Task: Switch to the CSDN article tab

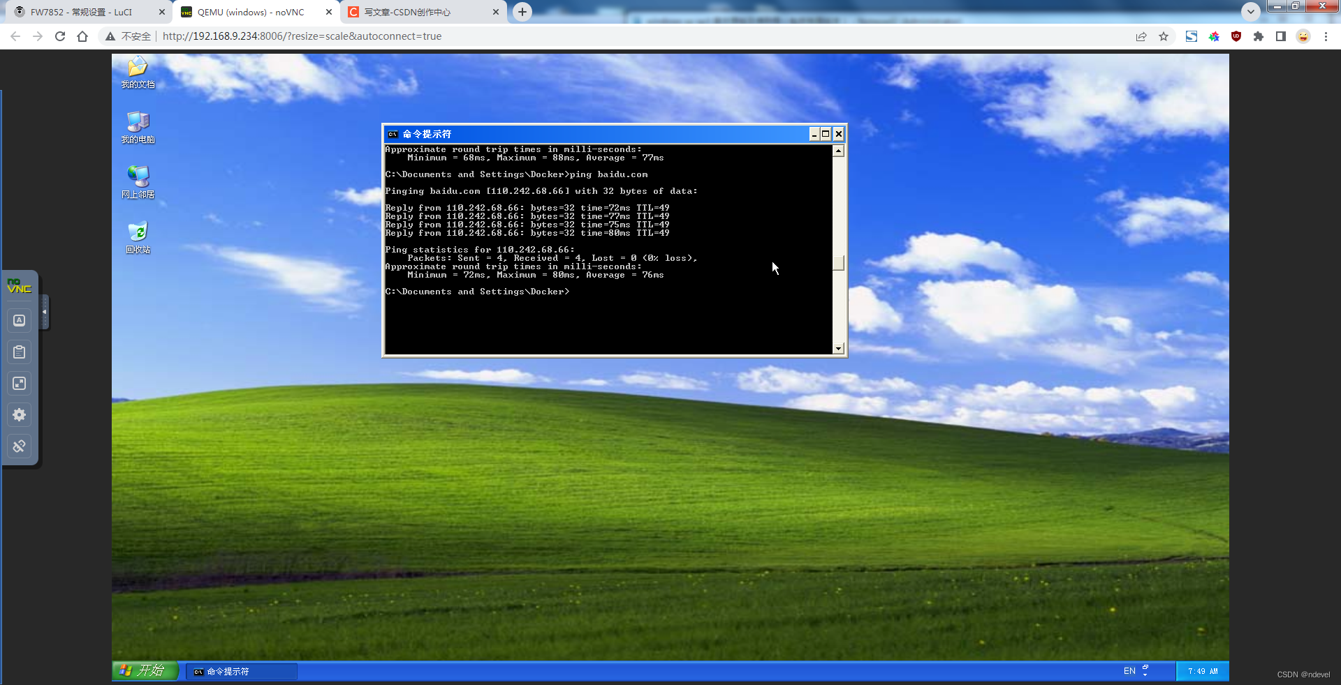Action: pos(424,12)
